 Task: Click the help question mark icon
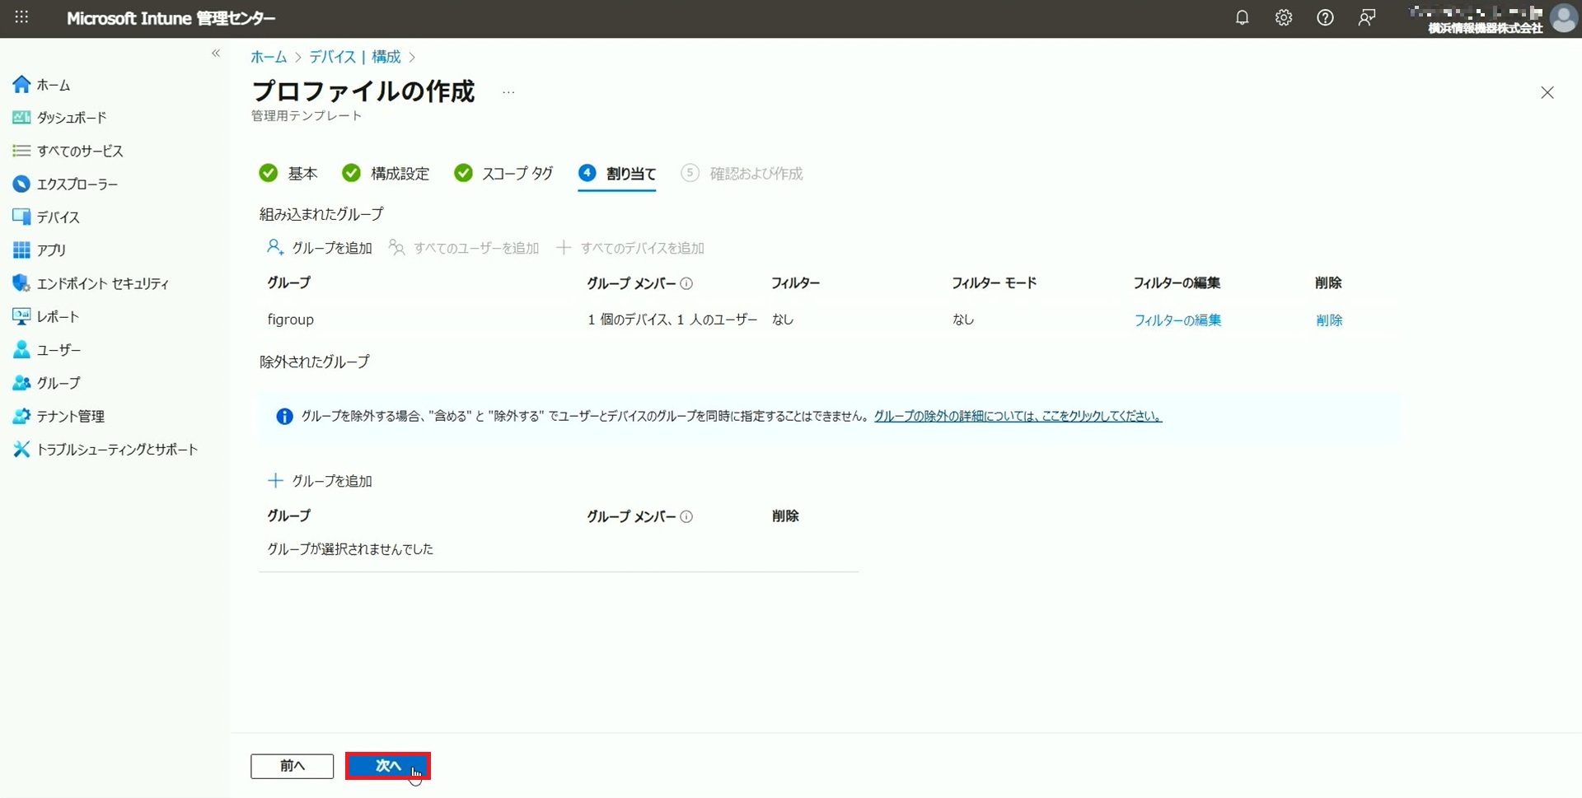[1325, 17]
